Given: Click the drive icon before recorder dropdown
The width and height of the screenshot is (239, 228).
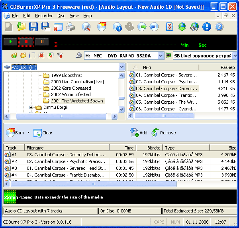Looking at the screenshot, I should pos(78,55).
